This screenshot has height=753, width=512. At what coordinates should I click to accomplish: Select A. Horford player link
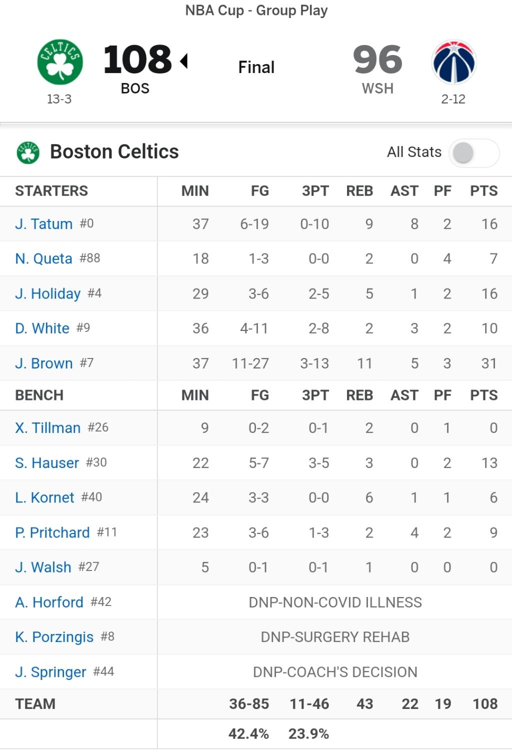(x=49, y=602)
